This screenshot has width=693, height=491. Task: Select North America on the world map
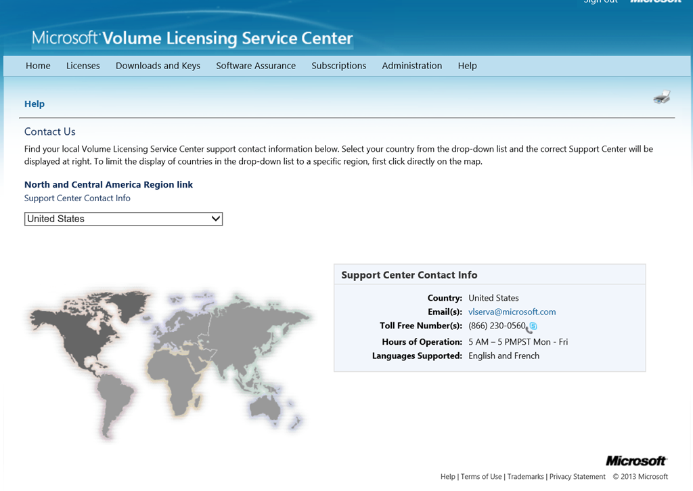click(x=81, y=332)
